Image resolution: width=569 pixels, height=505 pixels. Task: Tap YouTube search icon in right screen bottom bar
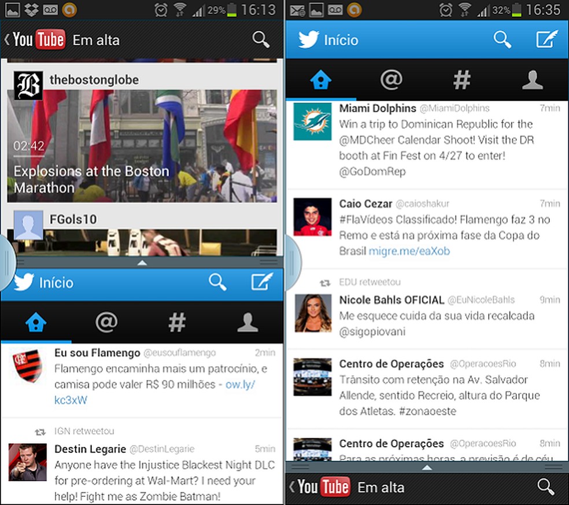[x=546, y=487]
